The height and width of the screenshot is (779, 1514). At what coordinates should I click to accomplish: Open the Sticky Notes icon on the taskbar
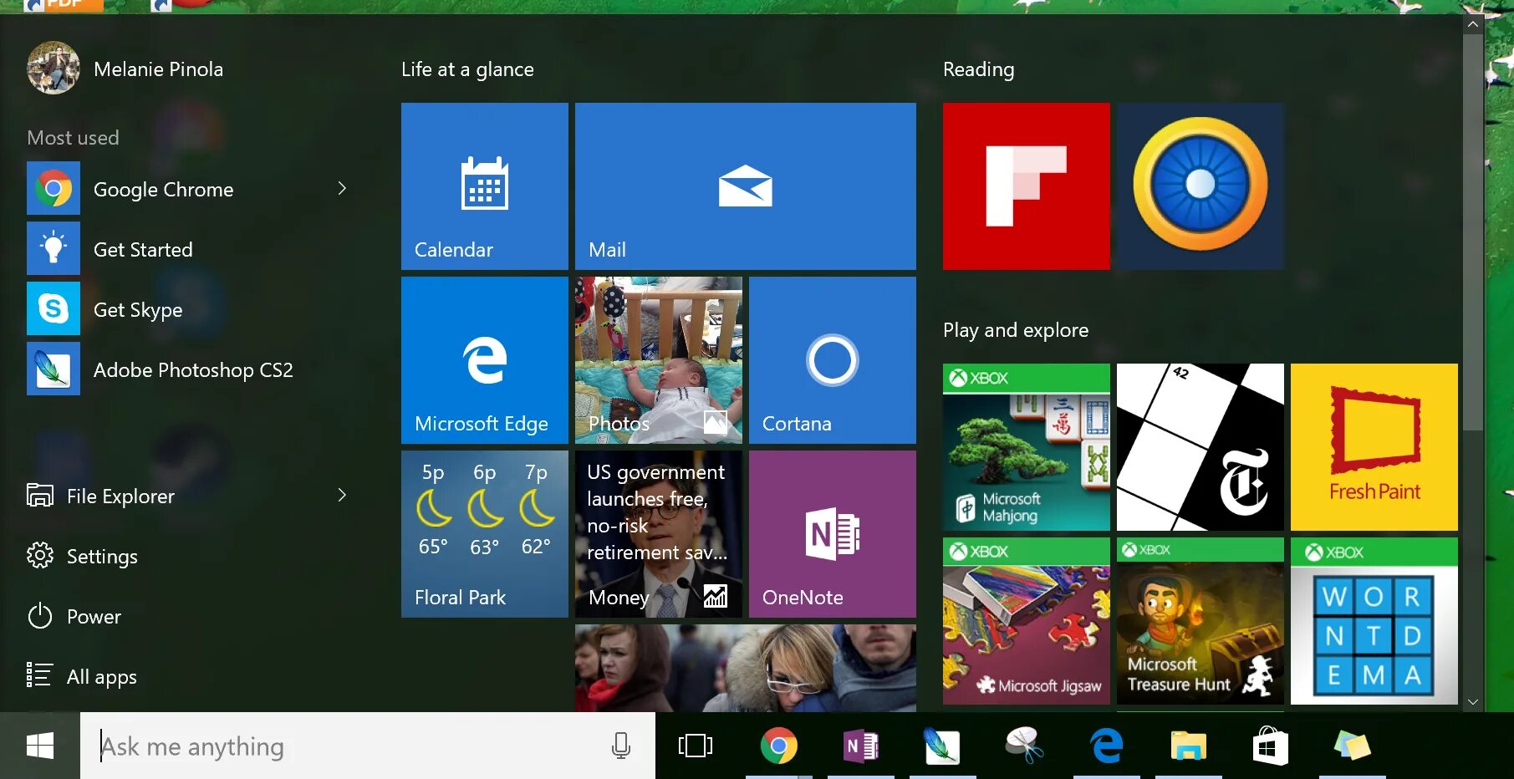[x=1352, y=746]
